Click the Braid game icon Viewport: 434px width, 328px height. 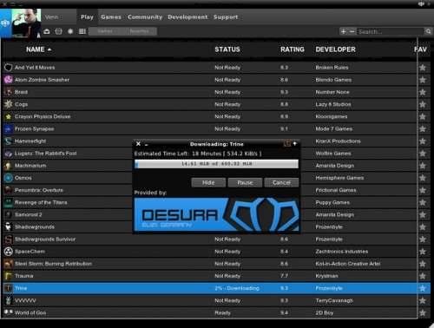pyautogui.click(x=9, y=92)
